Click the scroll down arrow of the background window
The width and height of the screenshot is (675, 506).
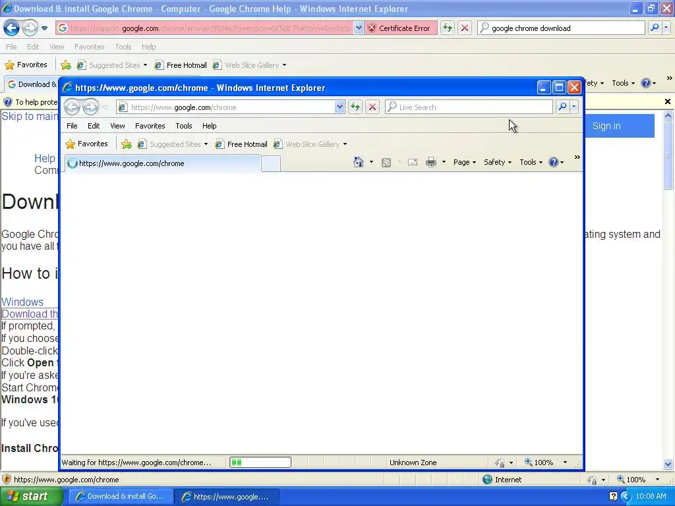(x=668, y=464)
